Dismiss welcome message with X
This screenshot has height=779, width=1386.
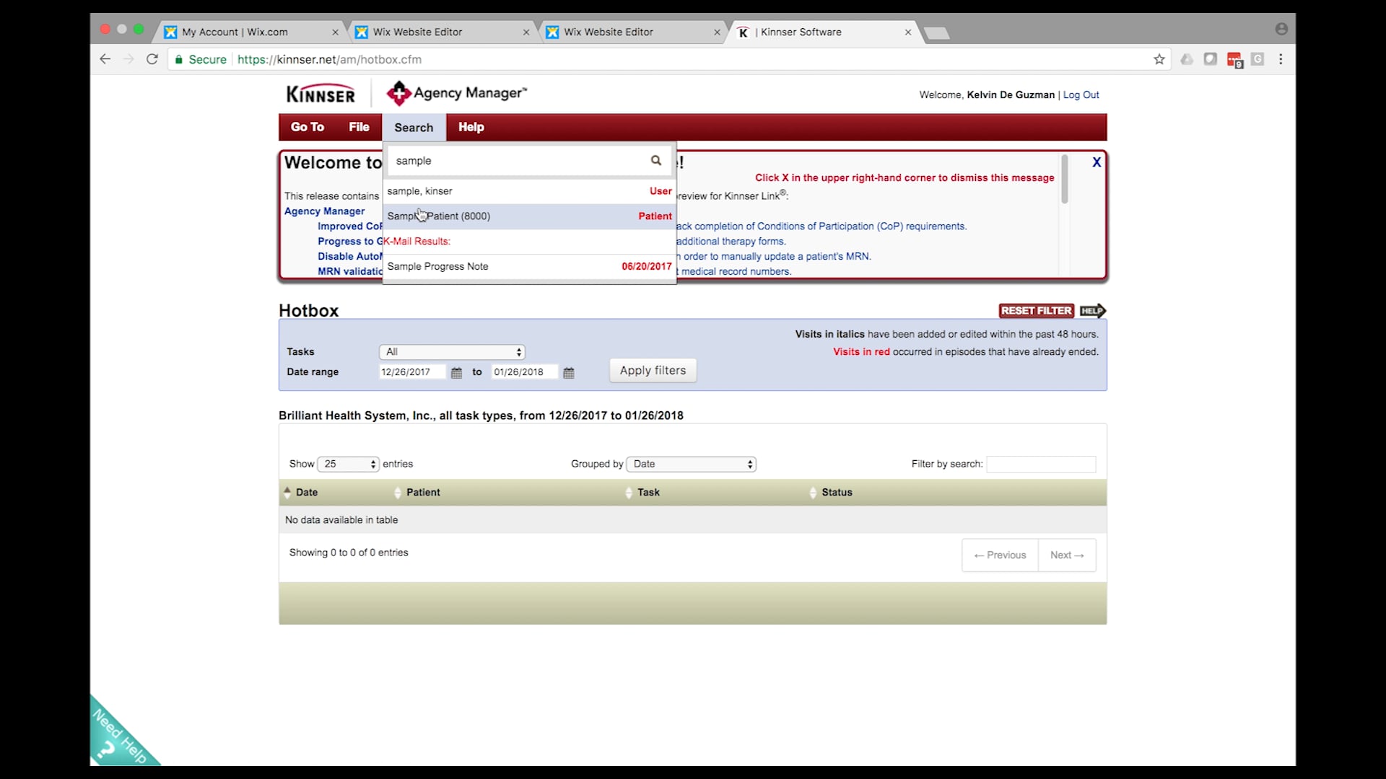click(x=1096, y=162)
